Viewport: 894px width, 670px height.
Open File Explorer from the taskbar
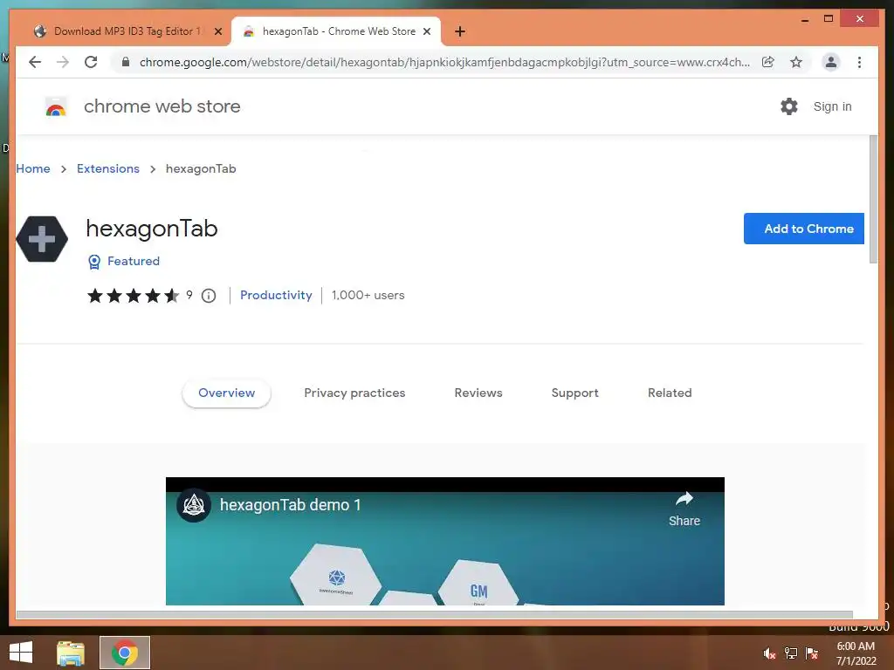(71, 653)
